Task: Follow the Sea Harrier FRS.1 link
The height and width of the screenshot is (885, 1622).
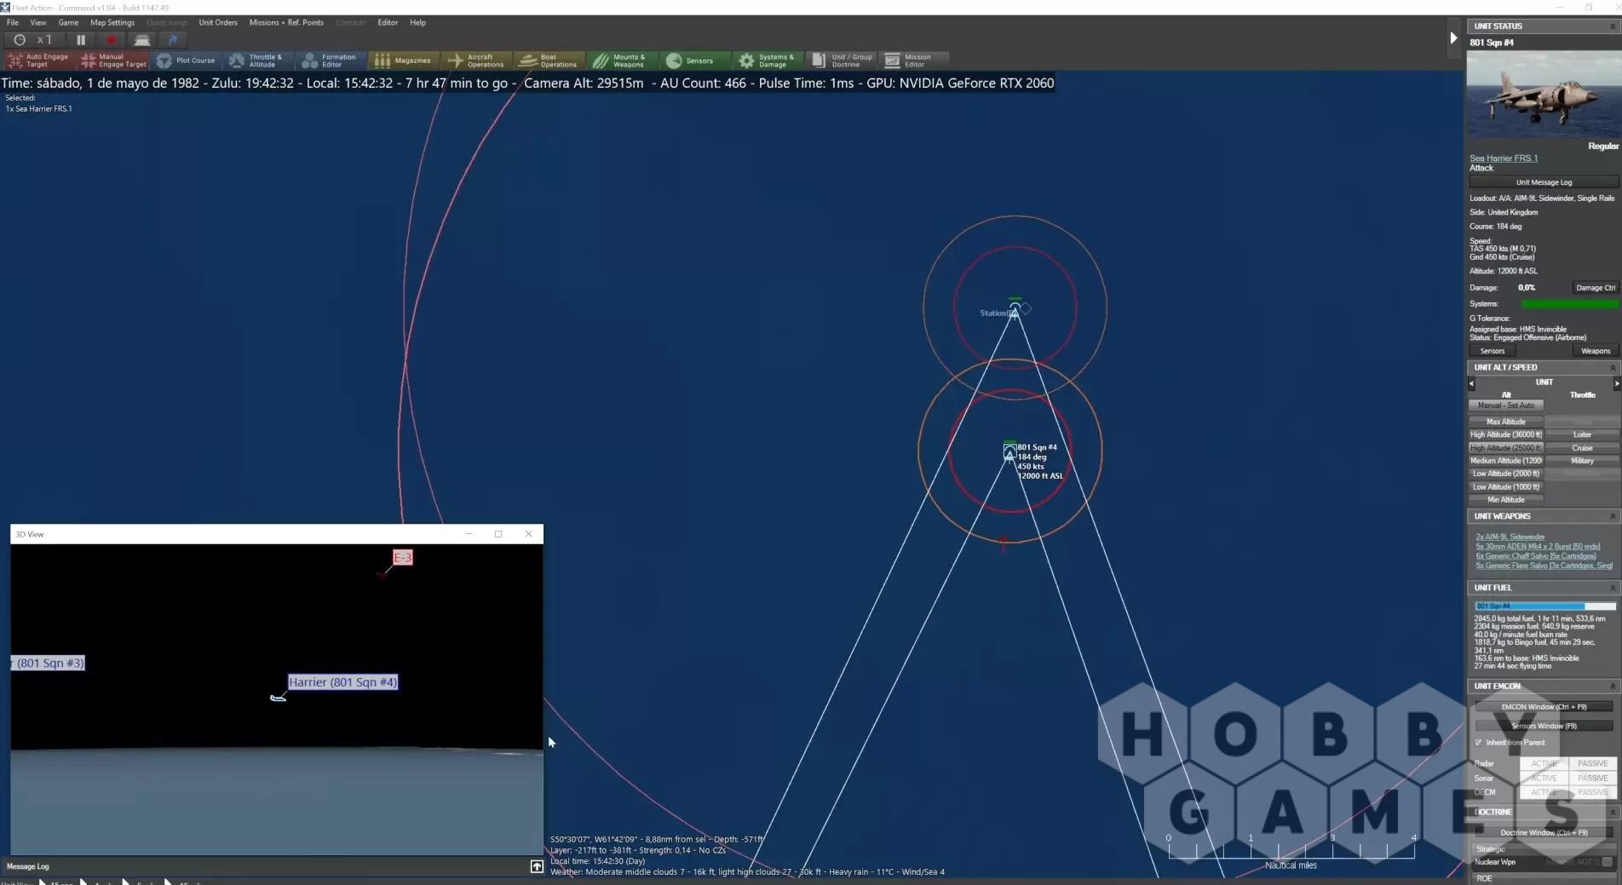Action: pyautogui.click(x=1503, y=158)
